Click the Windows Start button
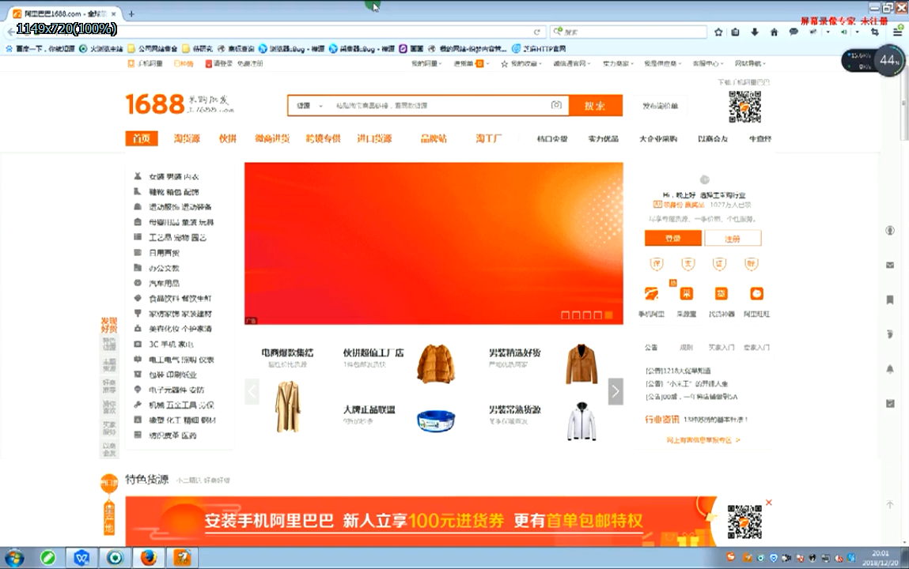This screenshot has height=569, width=909. [x=14, y=558]
